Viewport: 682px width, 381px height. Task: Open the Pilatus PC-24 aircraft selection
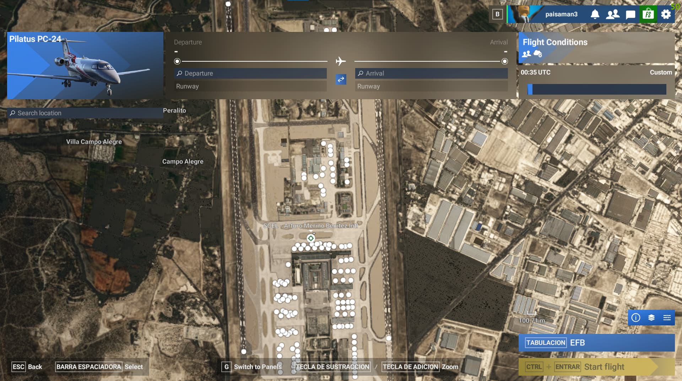[x=85, y=66]
